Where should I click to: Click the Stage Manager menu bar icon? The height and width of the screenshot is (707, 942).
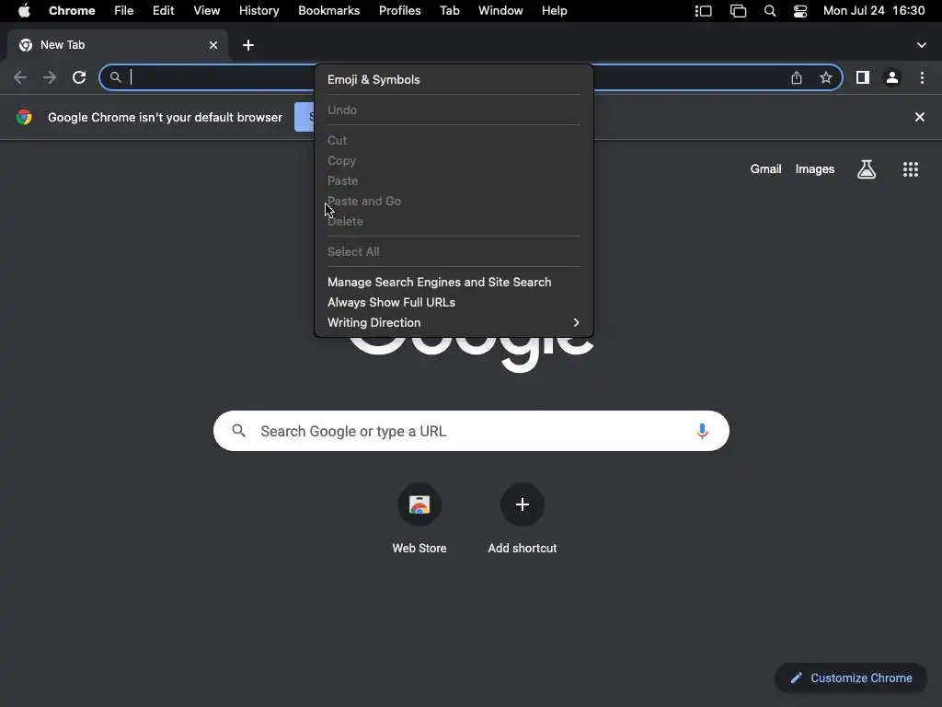(704, 11)
